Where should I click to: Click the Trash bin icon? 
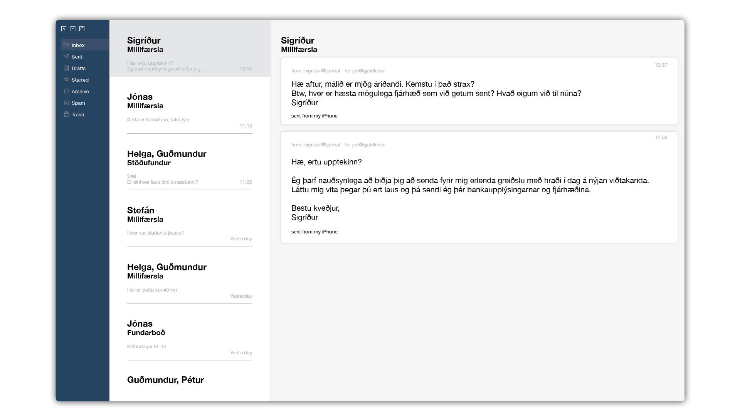[66, 114]
